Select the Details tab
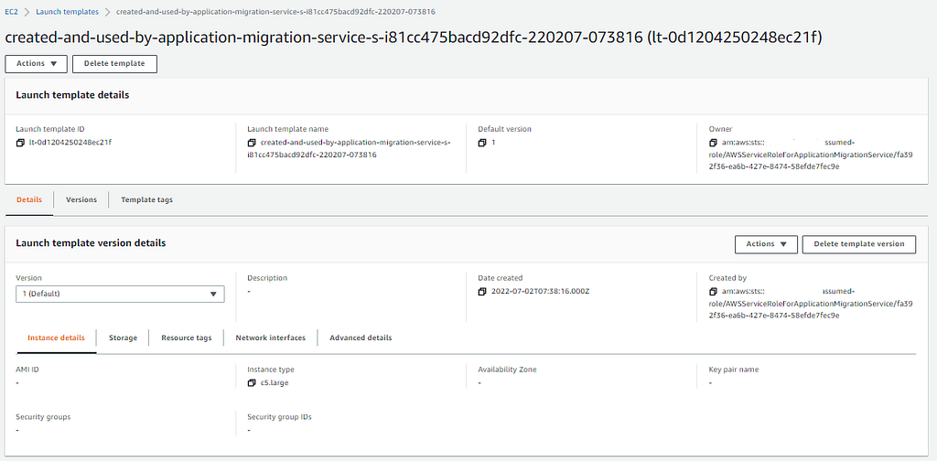The width and height of the screenshot is (937, 461). 29,200
